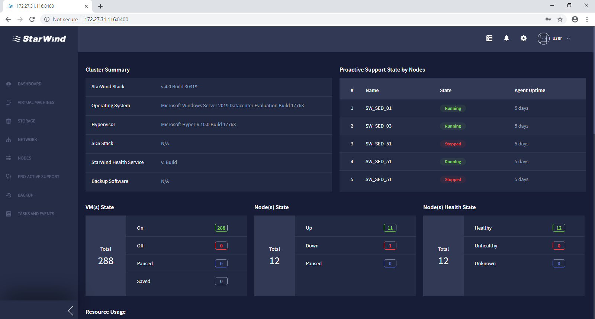Select the 172.27.31.116:8400 browser tab
The image size is (595, 319).
(47, 6)
